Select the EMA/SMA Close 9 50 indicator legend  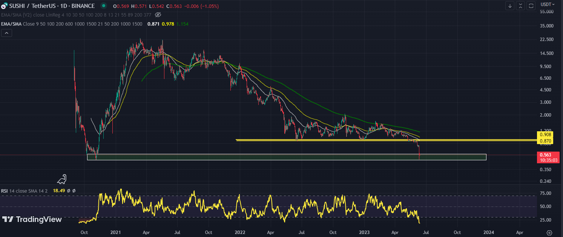tap(72, 24)
